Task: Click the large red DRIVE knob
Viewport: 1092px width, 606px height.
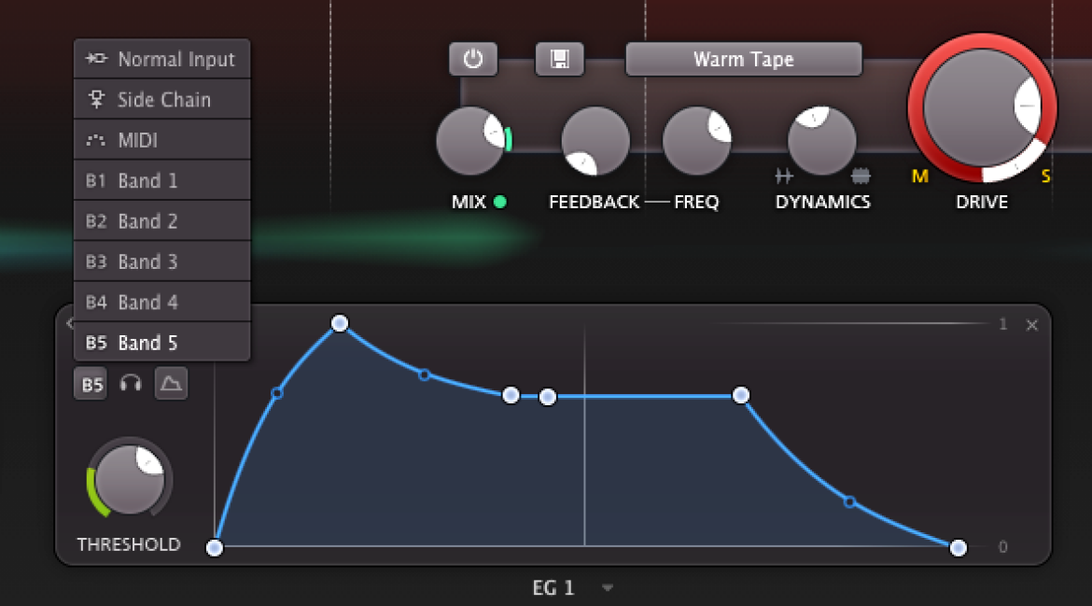Action: tap(982, 108)
